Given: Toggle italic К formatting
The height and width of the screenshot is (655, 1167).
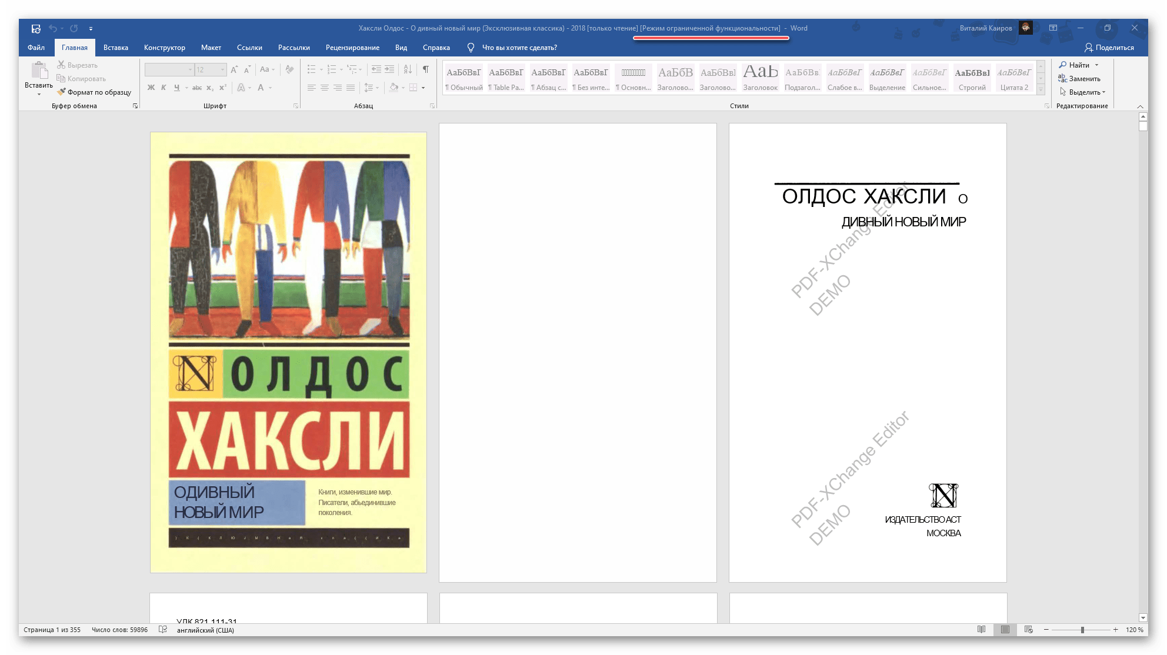Looking at the screenshot, I should (164, 88).
